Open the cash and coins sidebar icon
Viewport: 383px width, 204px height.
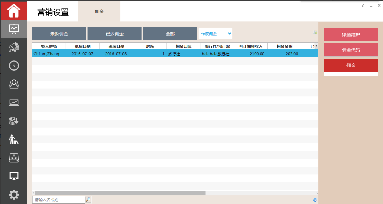pyautogui.click(x=14, y=47)
